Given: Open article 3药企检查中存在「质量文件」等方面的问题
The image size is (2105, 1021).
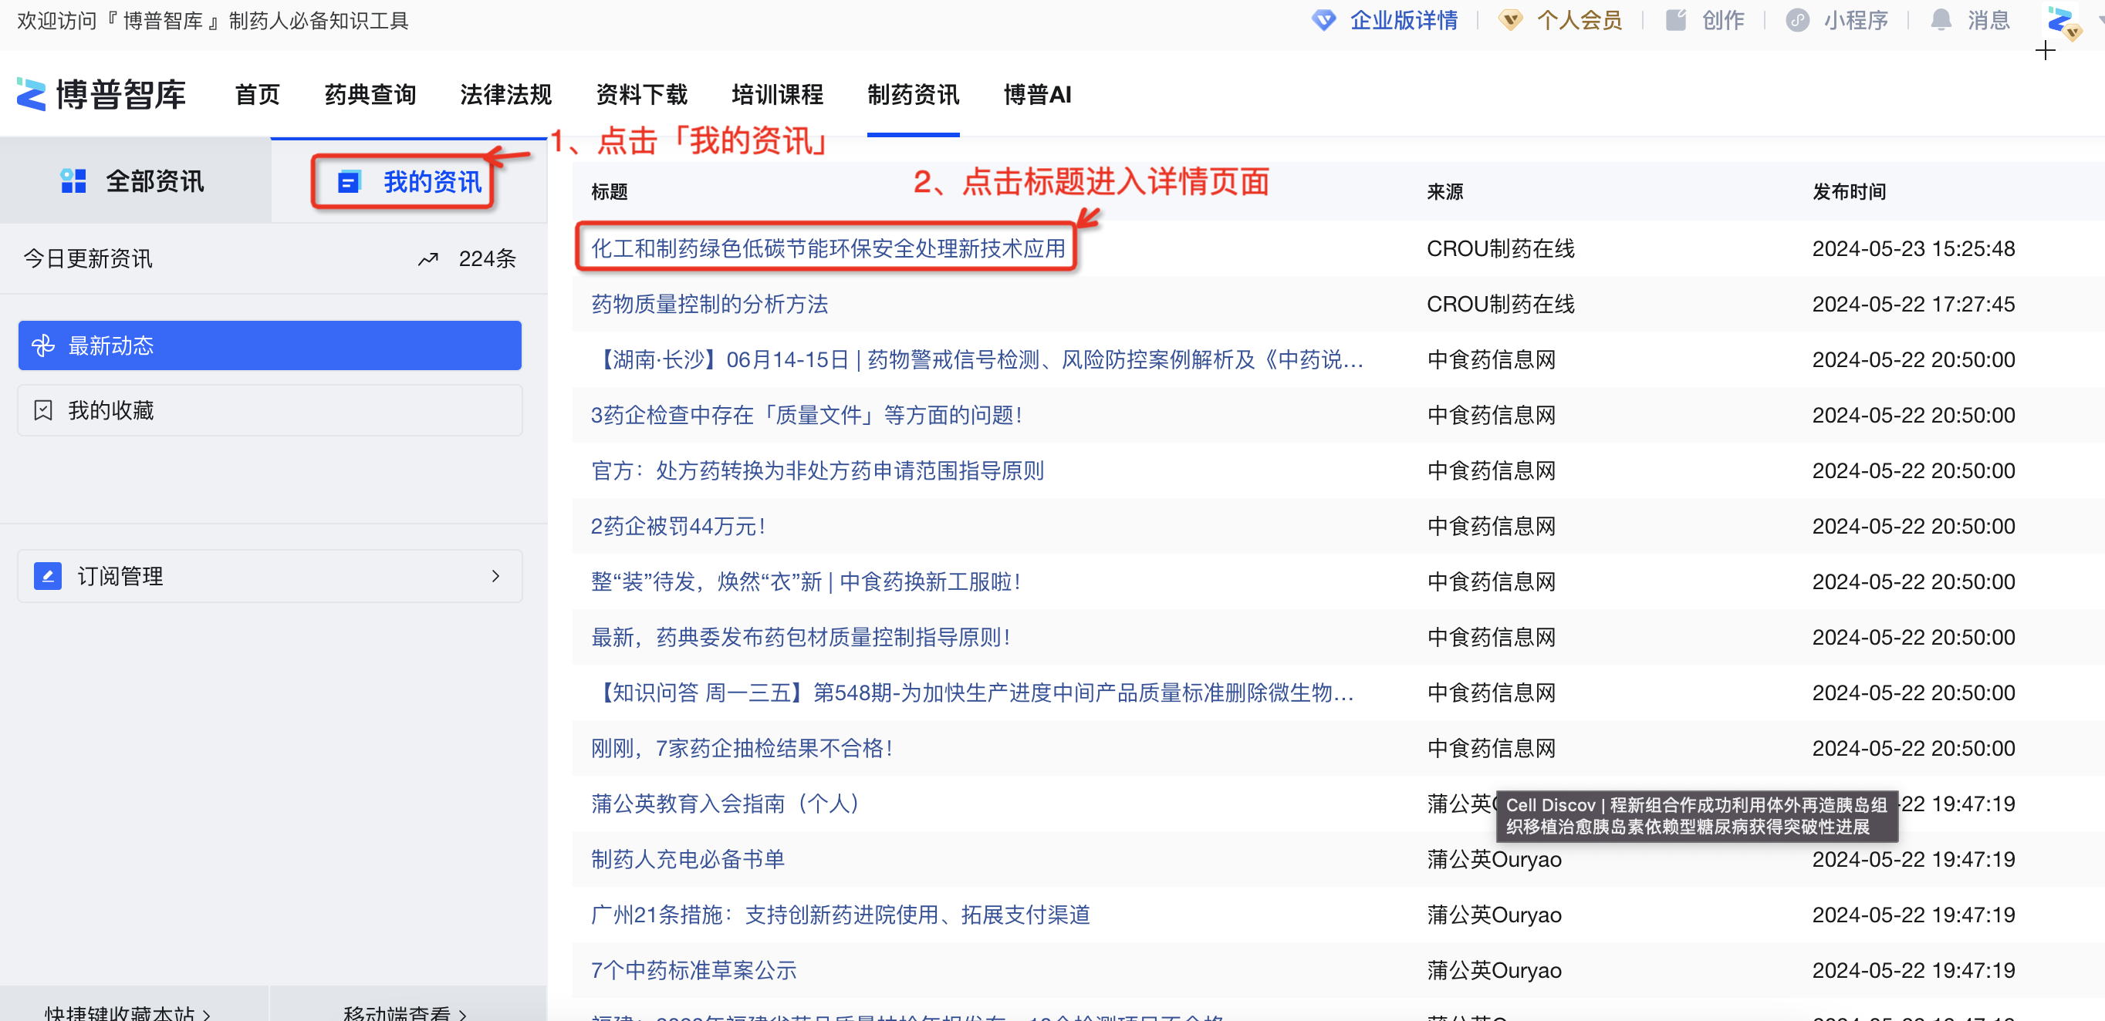Looking at the screenshot, I should [806, 415].
